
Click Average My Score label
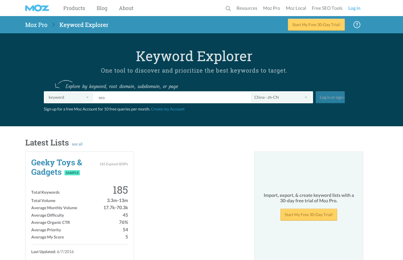point(48,237)
